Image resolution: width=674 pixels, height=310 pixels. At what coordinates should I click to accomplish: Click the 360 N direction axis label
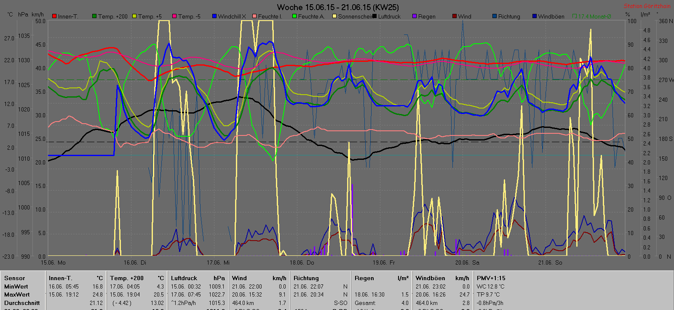pos(666,21)
